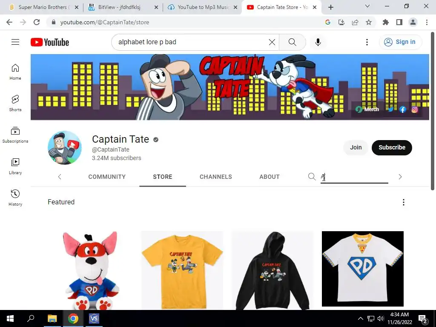436x327 pixels.
Task: Show hidden system tray icons
Action: click(360, 318)
